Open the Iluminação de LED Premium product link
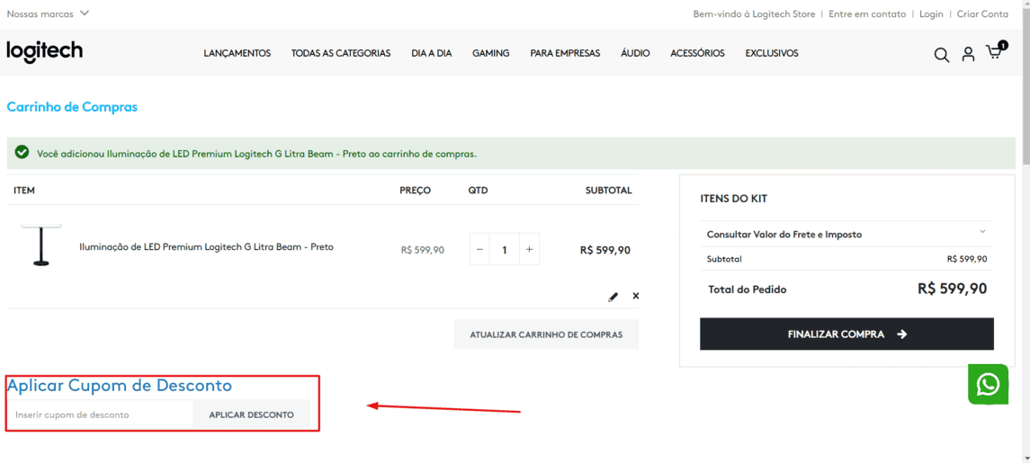Viewport: 1030px width, 463px height. coord(206,247)
